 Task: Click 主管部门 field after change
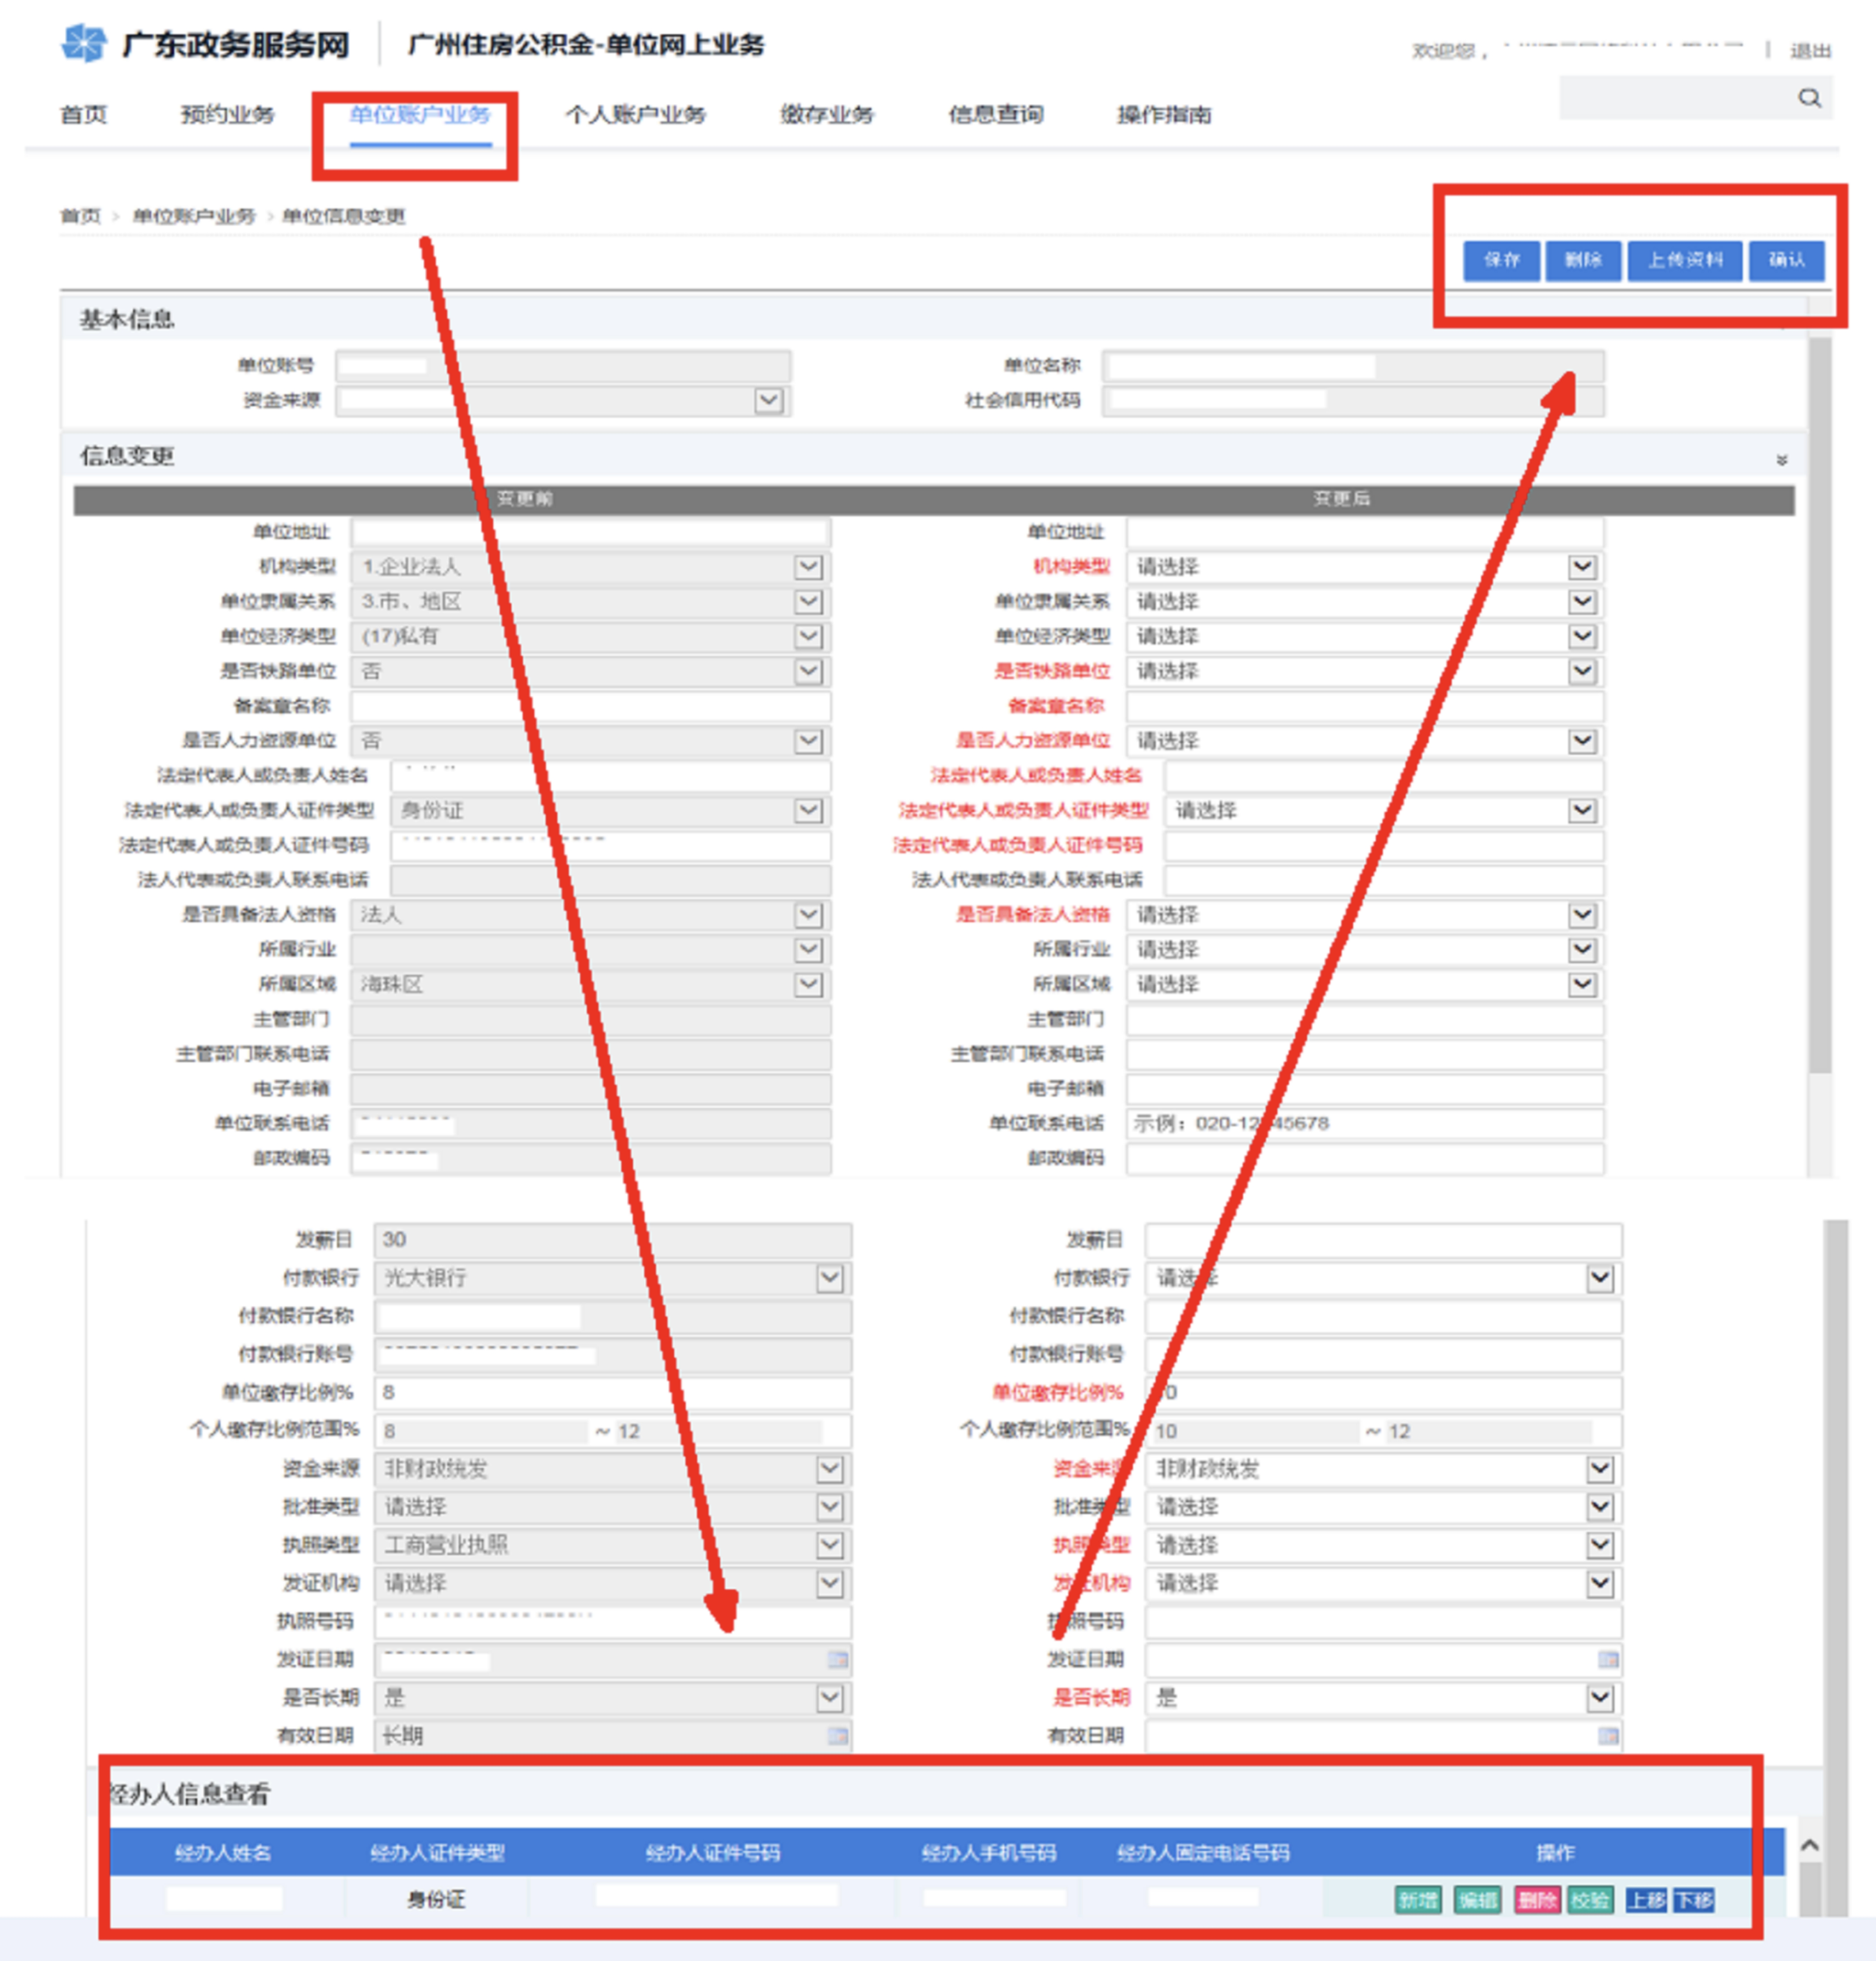(x=1365, y=1020)
